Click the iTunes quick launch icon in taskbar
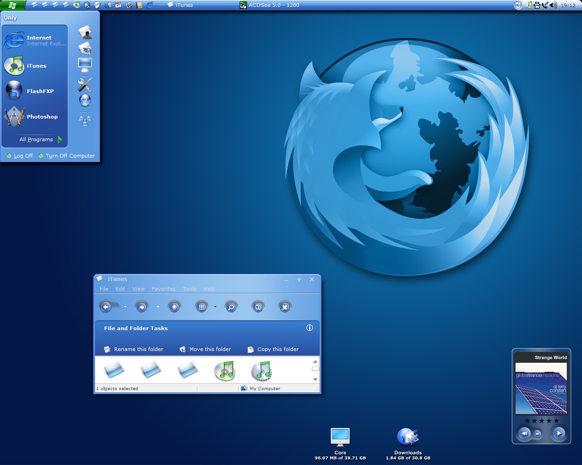 (76, 5)
